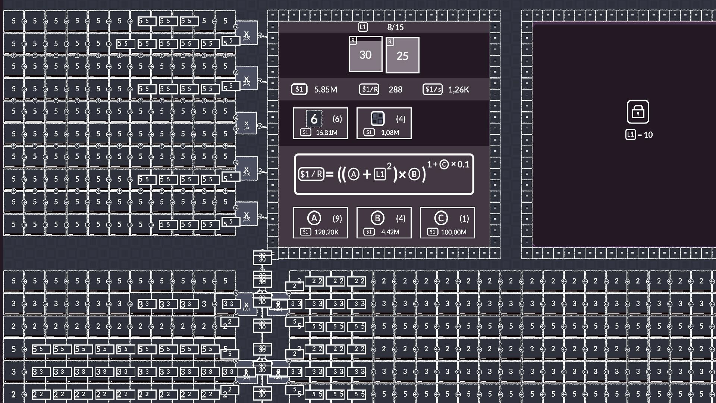Image resolution: width=716 pixels, height=403 pixels.
Task: Open the 2x2 grid expansion shop icon
Action: pos(378,119)
